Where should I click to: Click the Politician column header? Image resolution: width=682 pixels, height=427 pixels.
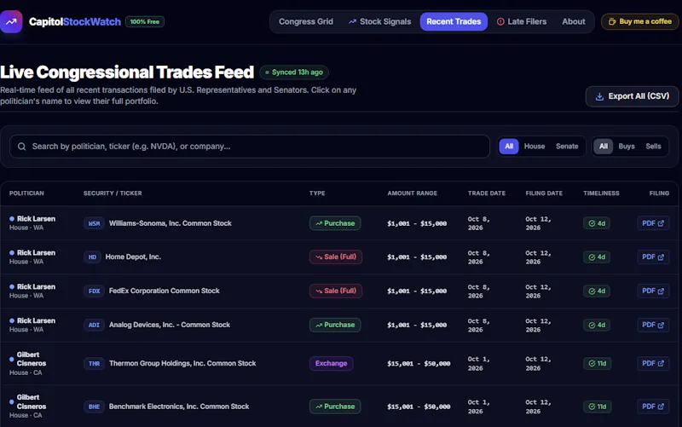26,193
